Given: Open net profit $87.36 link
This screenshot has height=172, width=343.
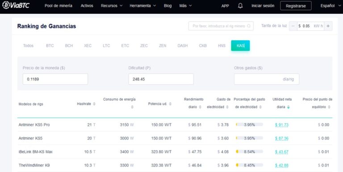Looking at the screenshot, I should 282,138.
